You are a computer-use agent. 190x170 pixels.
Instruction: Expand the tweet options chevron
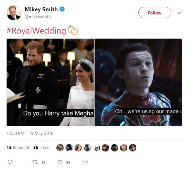tap(179, 13)
